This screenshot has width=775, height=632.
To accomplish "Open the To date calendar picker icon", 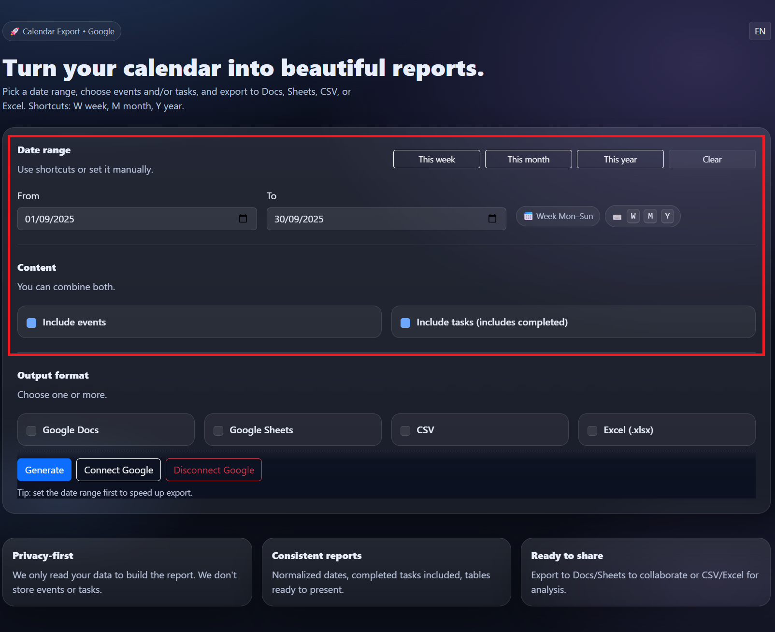I will click(492, 219).
